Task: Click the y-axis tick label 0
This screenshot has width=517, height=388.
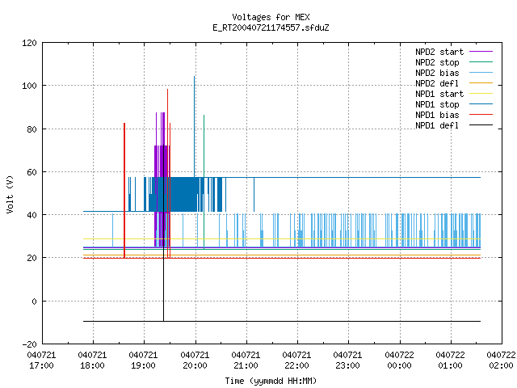Action: [x=34, y=302]
